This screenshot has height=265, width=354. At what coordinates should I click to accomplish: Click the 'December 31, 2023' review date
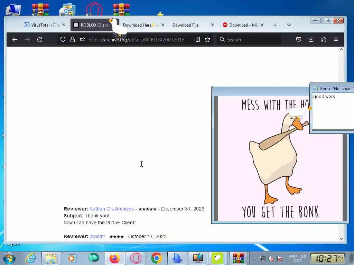tap(183, 209)
